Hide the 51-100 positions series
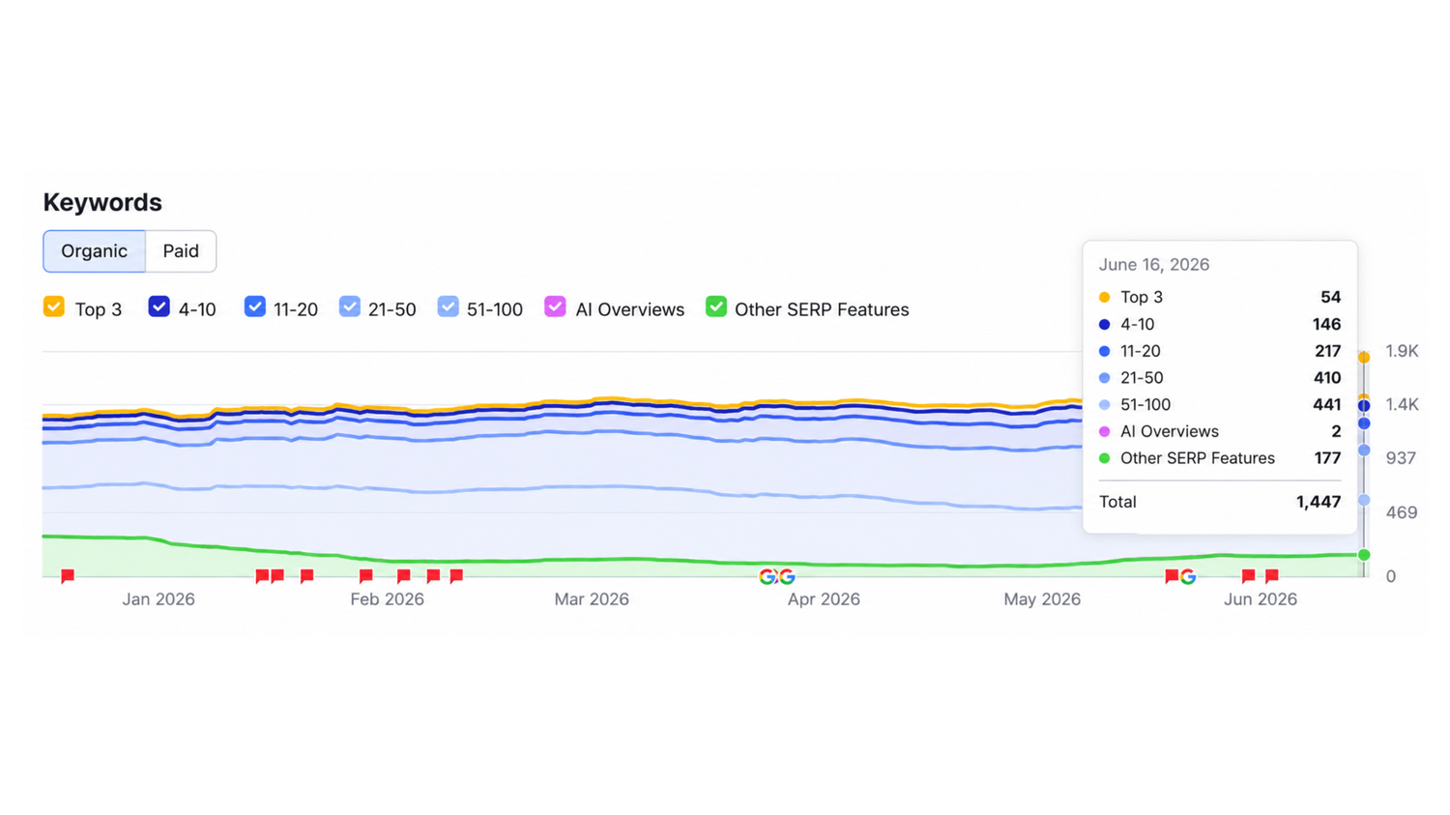This screenshot has height=815, width=1450. pos(448,307)
